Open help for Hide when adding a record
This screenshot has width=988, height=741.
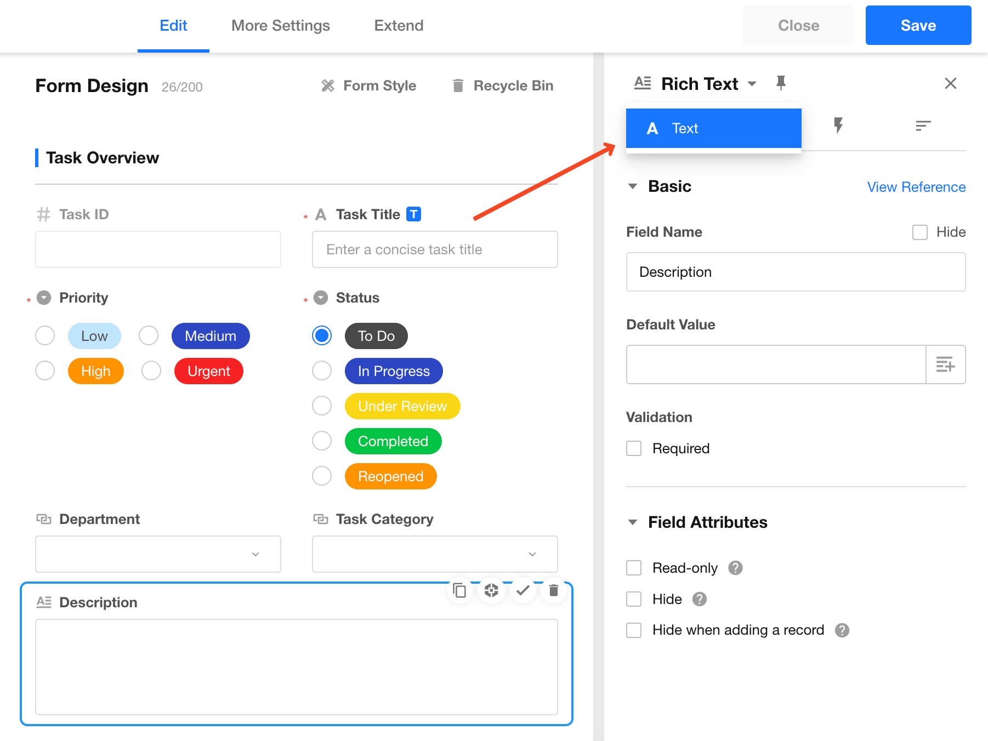click(x=842, y=630)
